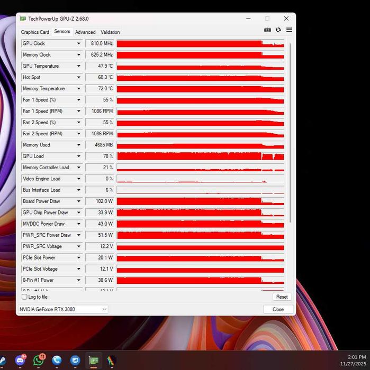This screenshot has height=370, width=370.
Task: Click the Video Engine Load graph
Action: pyautogui.click(x=200, y=179)
